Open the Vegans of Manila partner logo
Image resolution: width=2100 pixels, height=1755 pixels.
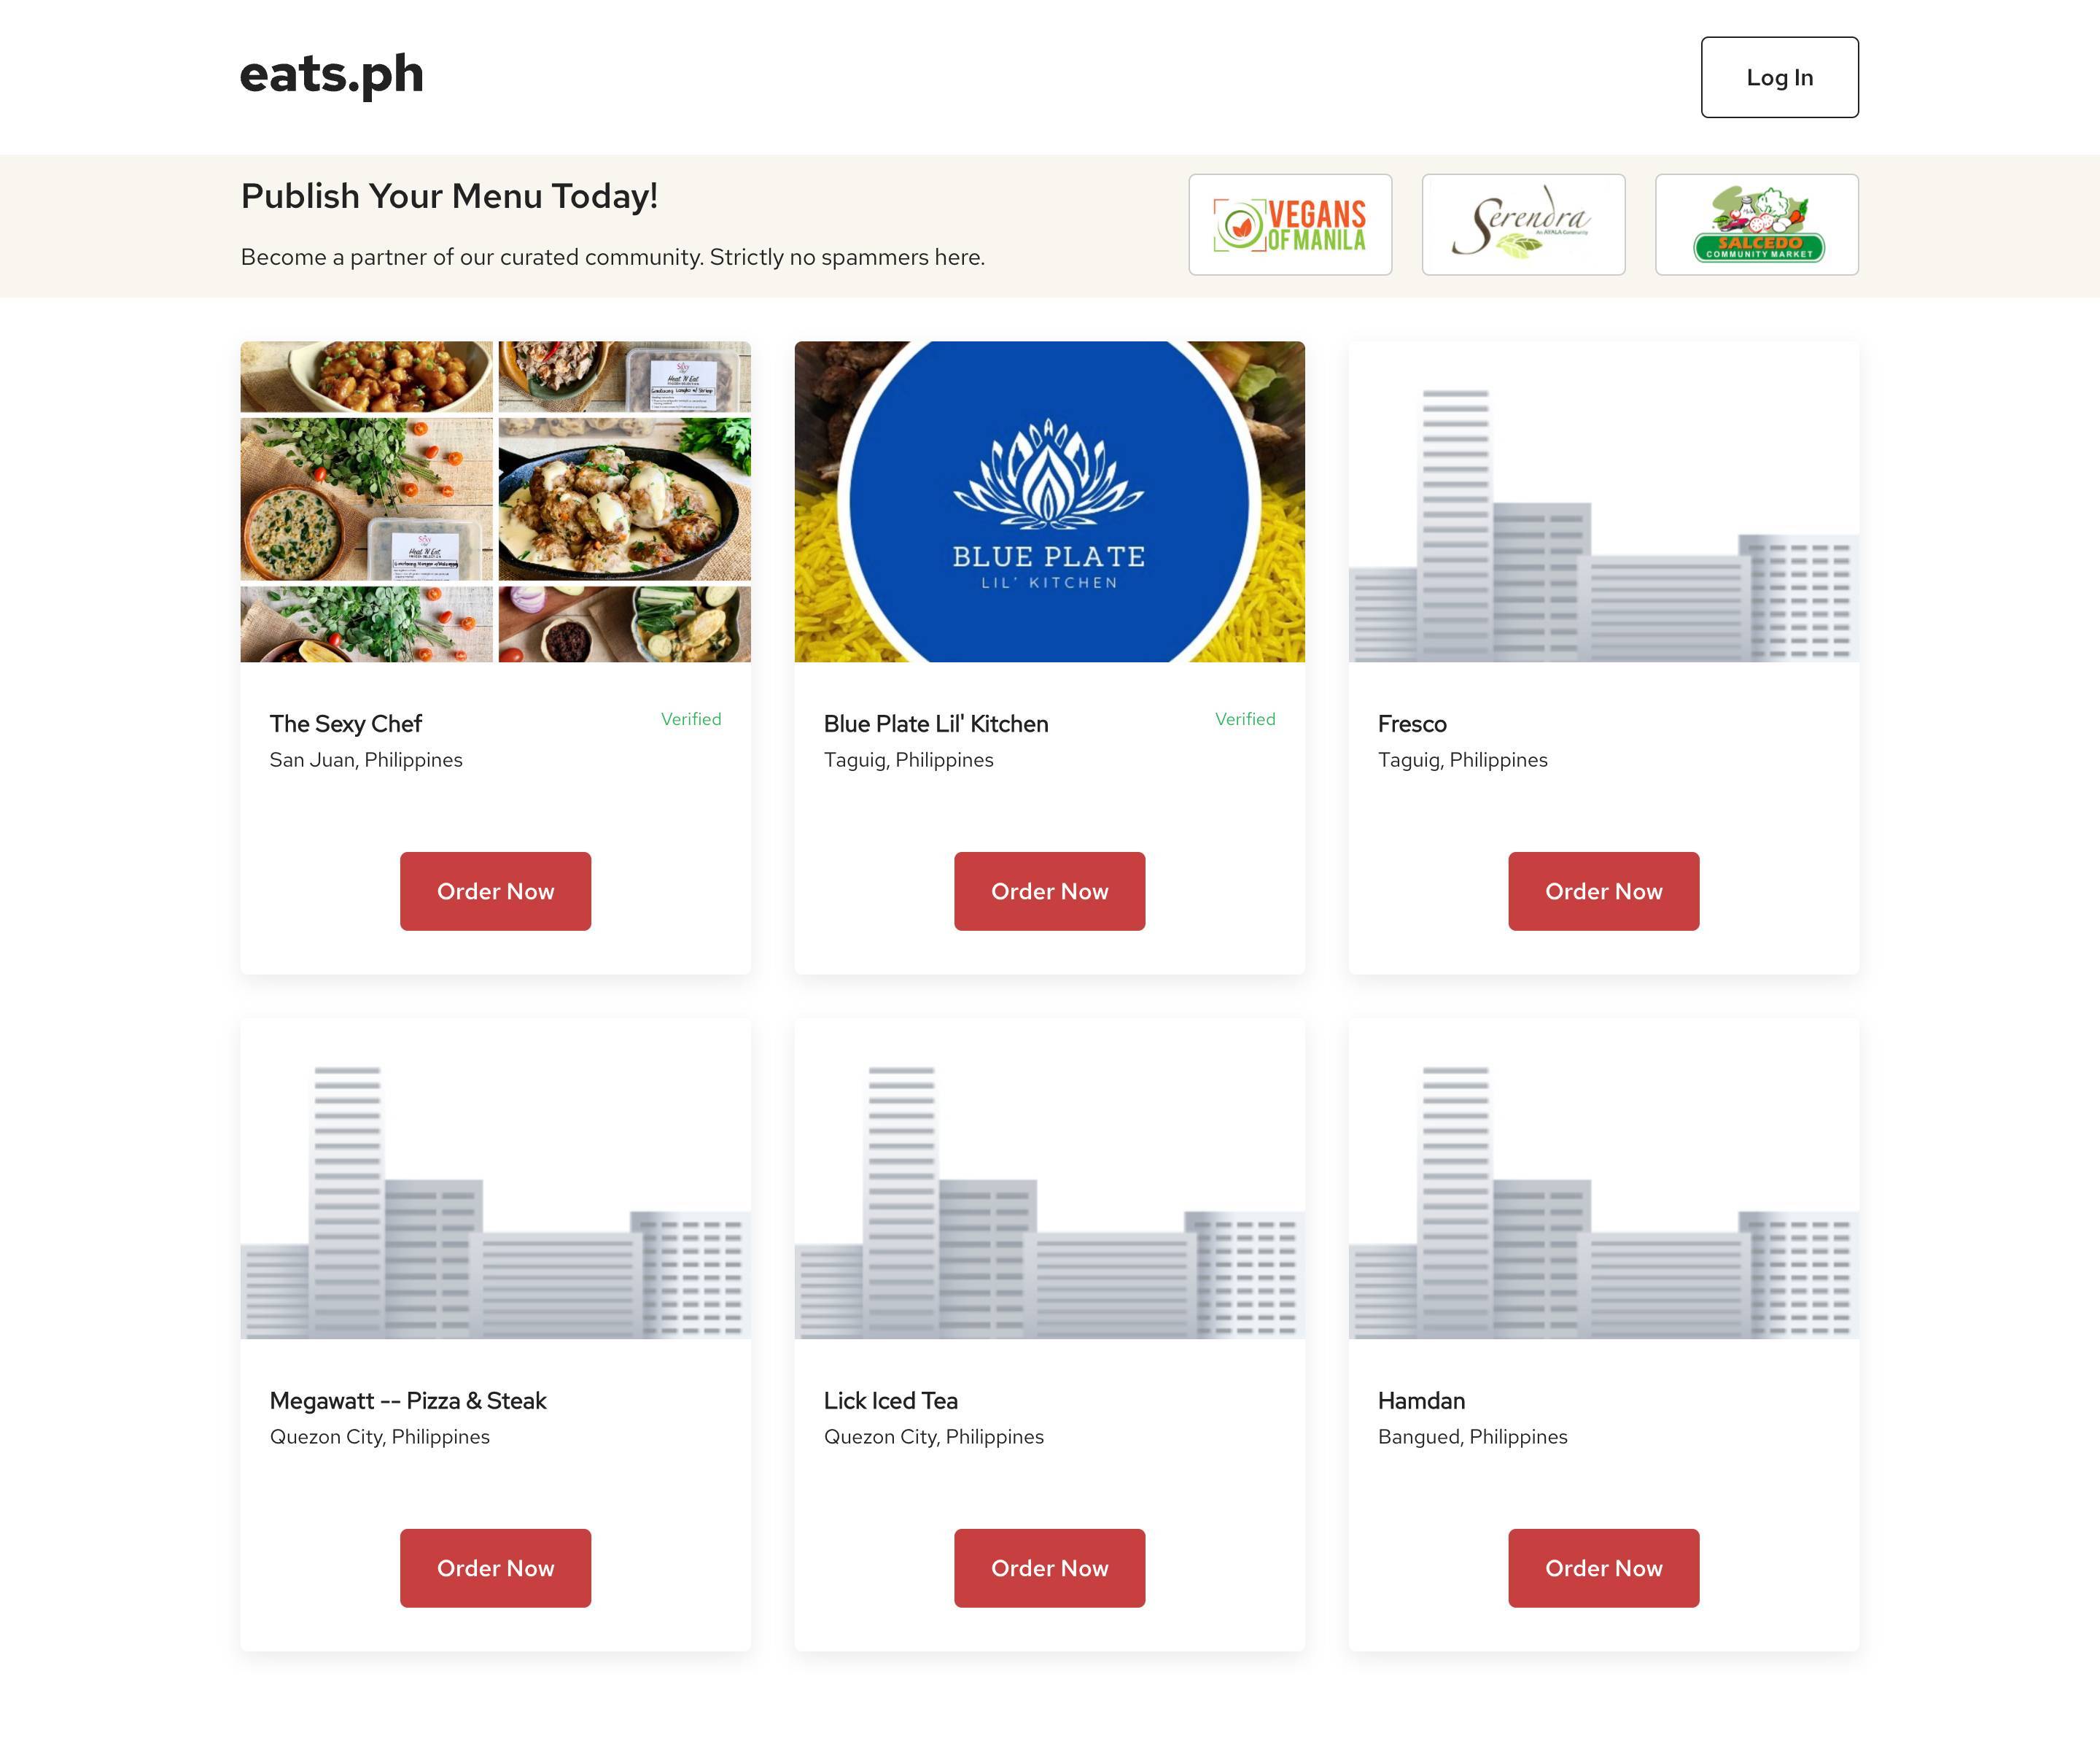(1289, 224)
